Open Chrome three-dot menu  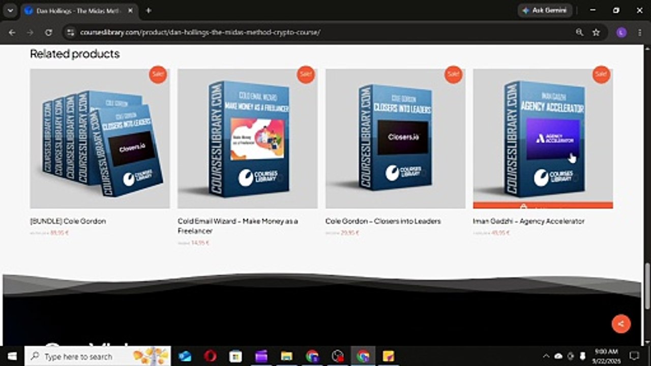pyautogui.click(x=639, y=32)
